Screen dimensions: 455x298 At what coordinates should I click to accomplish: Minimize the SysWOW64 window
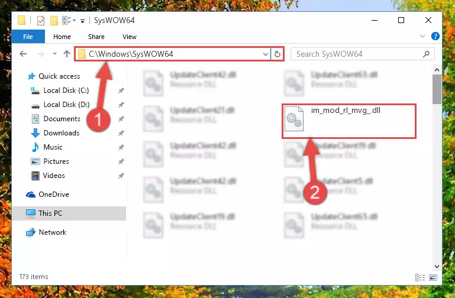(375, 20)
